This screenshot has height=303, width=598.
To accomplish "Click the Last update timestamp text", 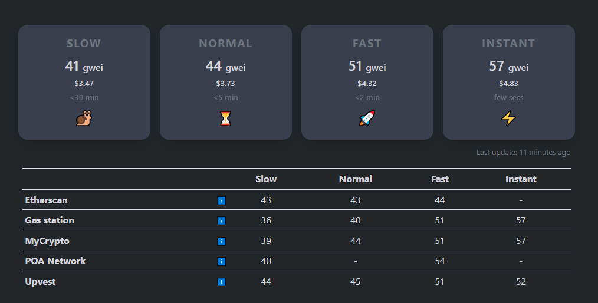I will tap(523, 153).
